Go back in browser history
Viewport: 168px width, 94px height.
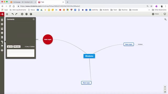coord(2,6)
